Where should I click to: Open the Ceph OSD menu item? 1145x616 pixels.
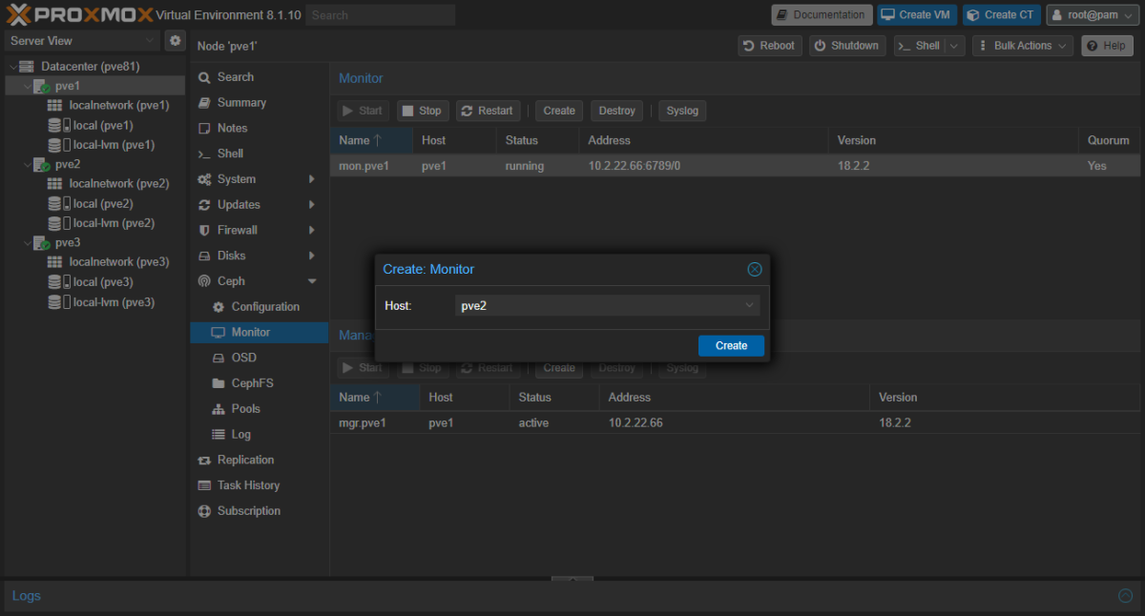tap(259, 358)
